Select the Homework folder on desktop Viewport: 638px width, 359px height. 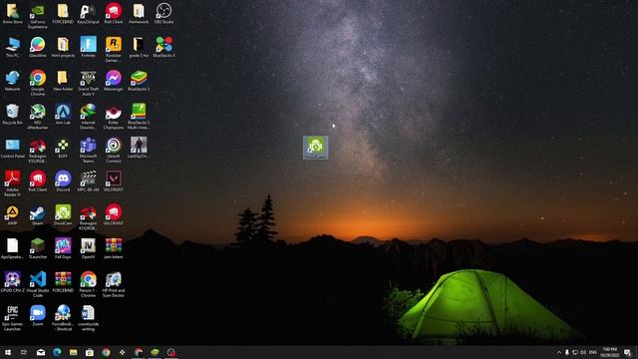click(x=139, y=13)
